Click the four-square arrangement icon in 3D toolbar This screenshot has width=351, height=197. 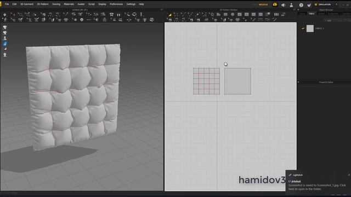pyautogui.click(x=111, y=14)
